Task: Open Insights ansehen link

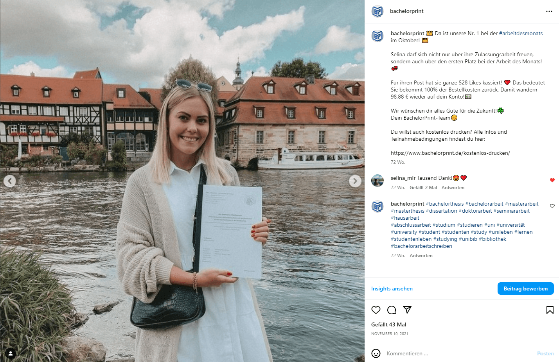Action: click(392, 289)
